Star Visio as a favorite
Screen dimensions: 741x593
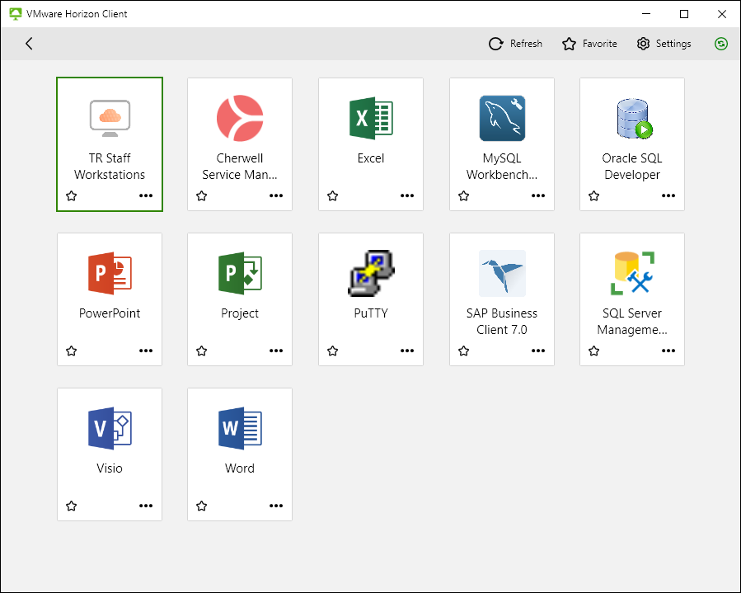[x=72, y=506]
